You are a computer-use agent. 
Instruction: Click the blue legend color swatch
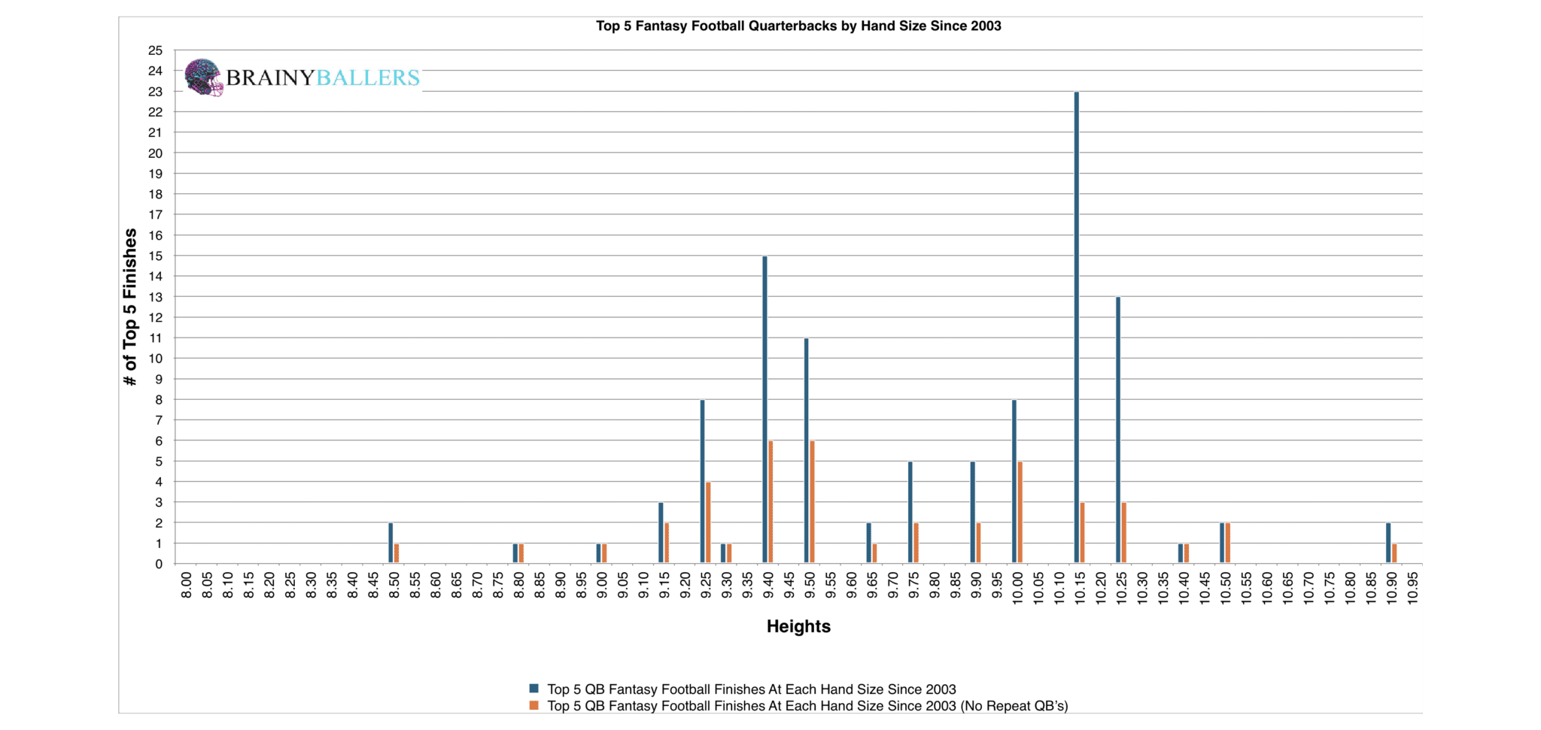(x=534, y=689)
